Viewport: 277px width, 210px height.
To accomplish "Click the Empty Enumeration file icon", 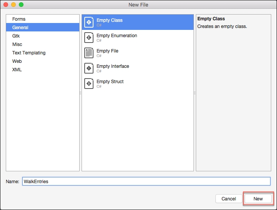I will point(89,38).
